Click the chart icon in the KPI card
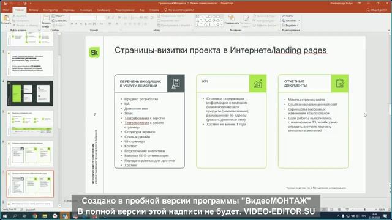Viewport: 392px width, 220px height. (x=258, y=83)
